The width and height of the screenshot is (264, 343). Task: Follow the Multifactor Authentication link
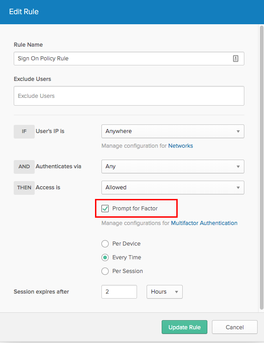click(204, 223)
